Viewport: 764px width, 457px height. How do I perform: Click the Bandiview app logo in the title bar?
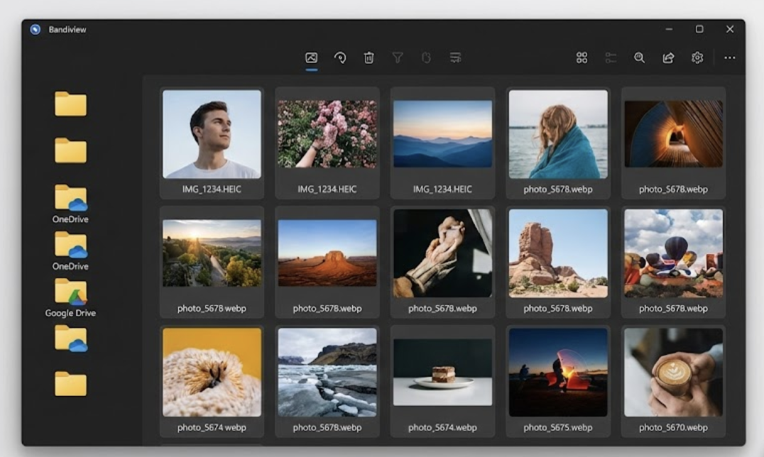[36, 29]
